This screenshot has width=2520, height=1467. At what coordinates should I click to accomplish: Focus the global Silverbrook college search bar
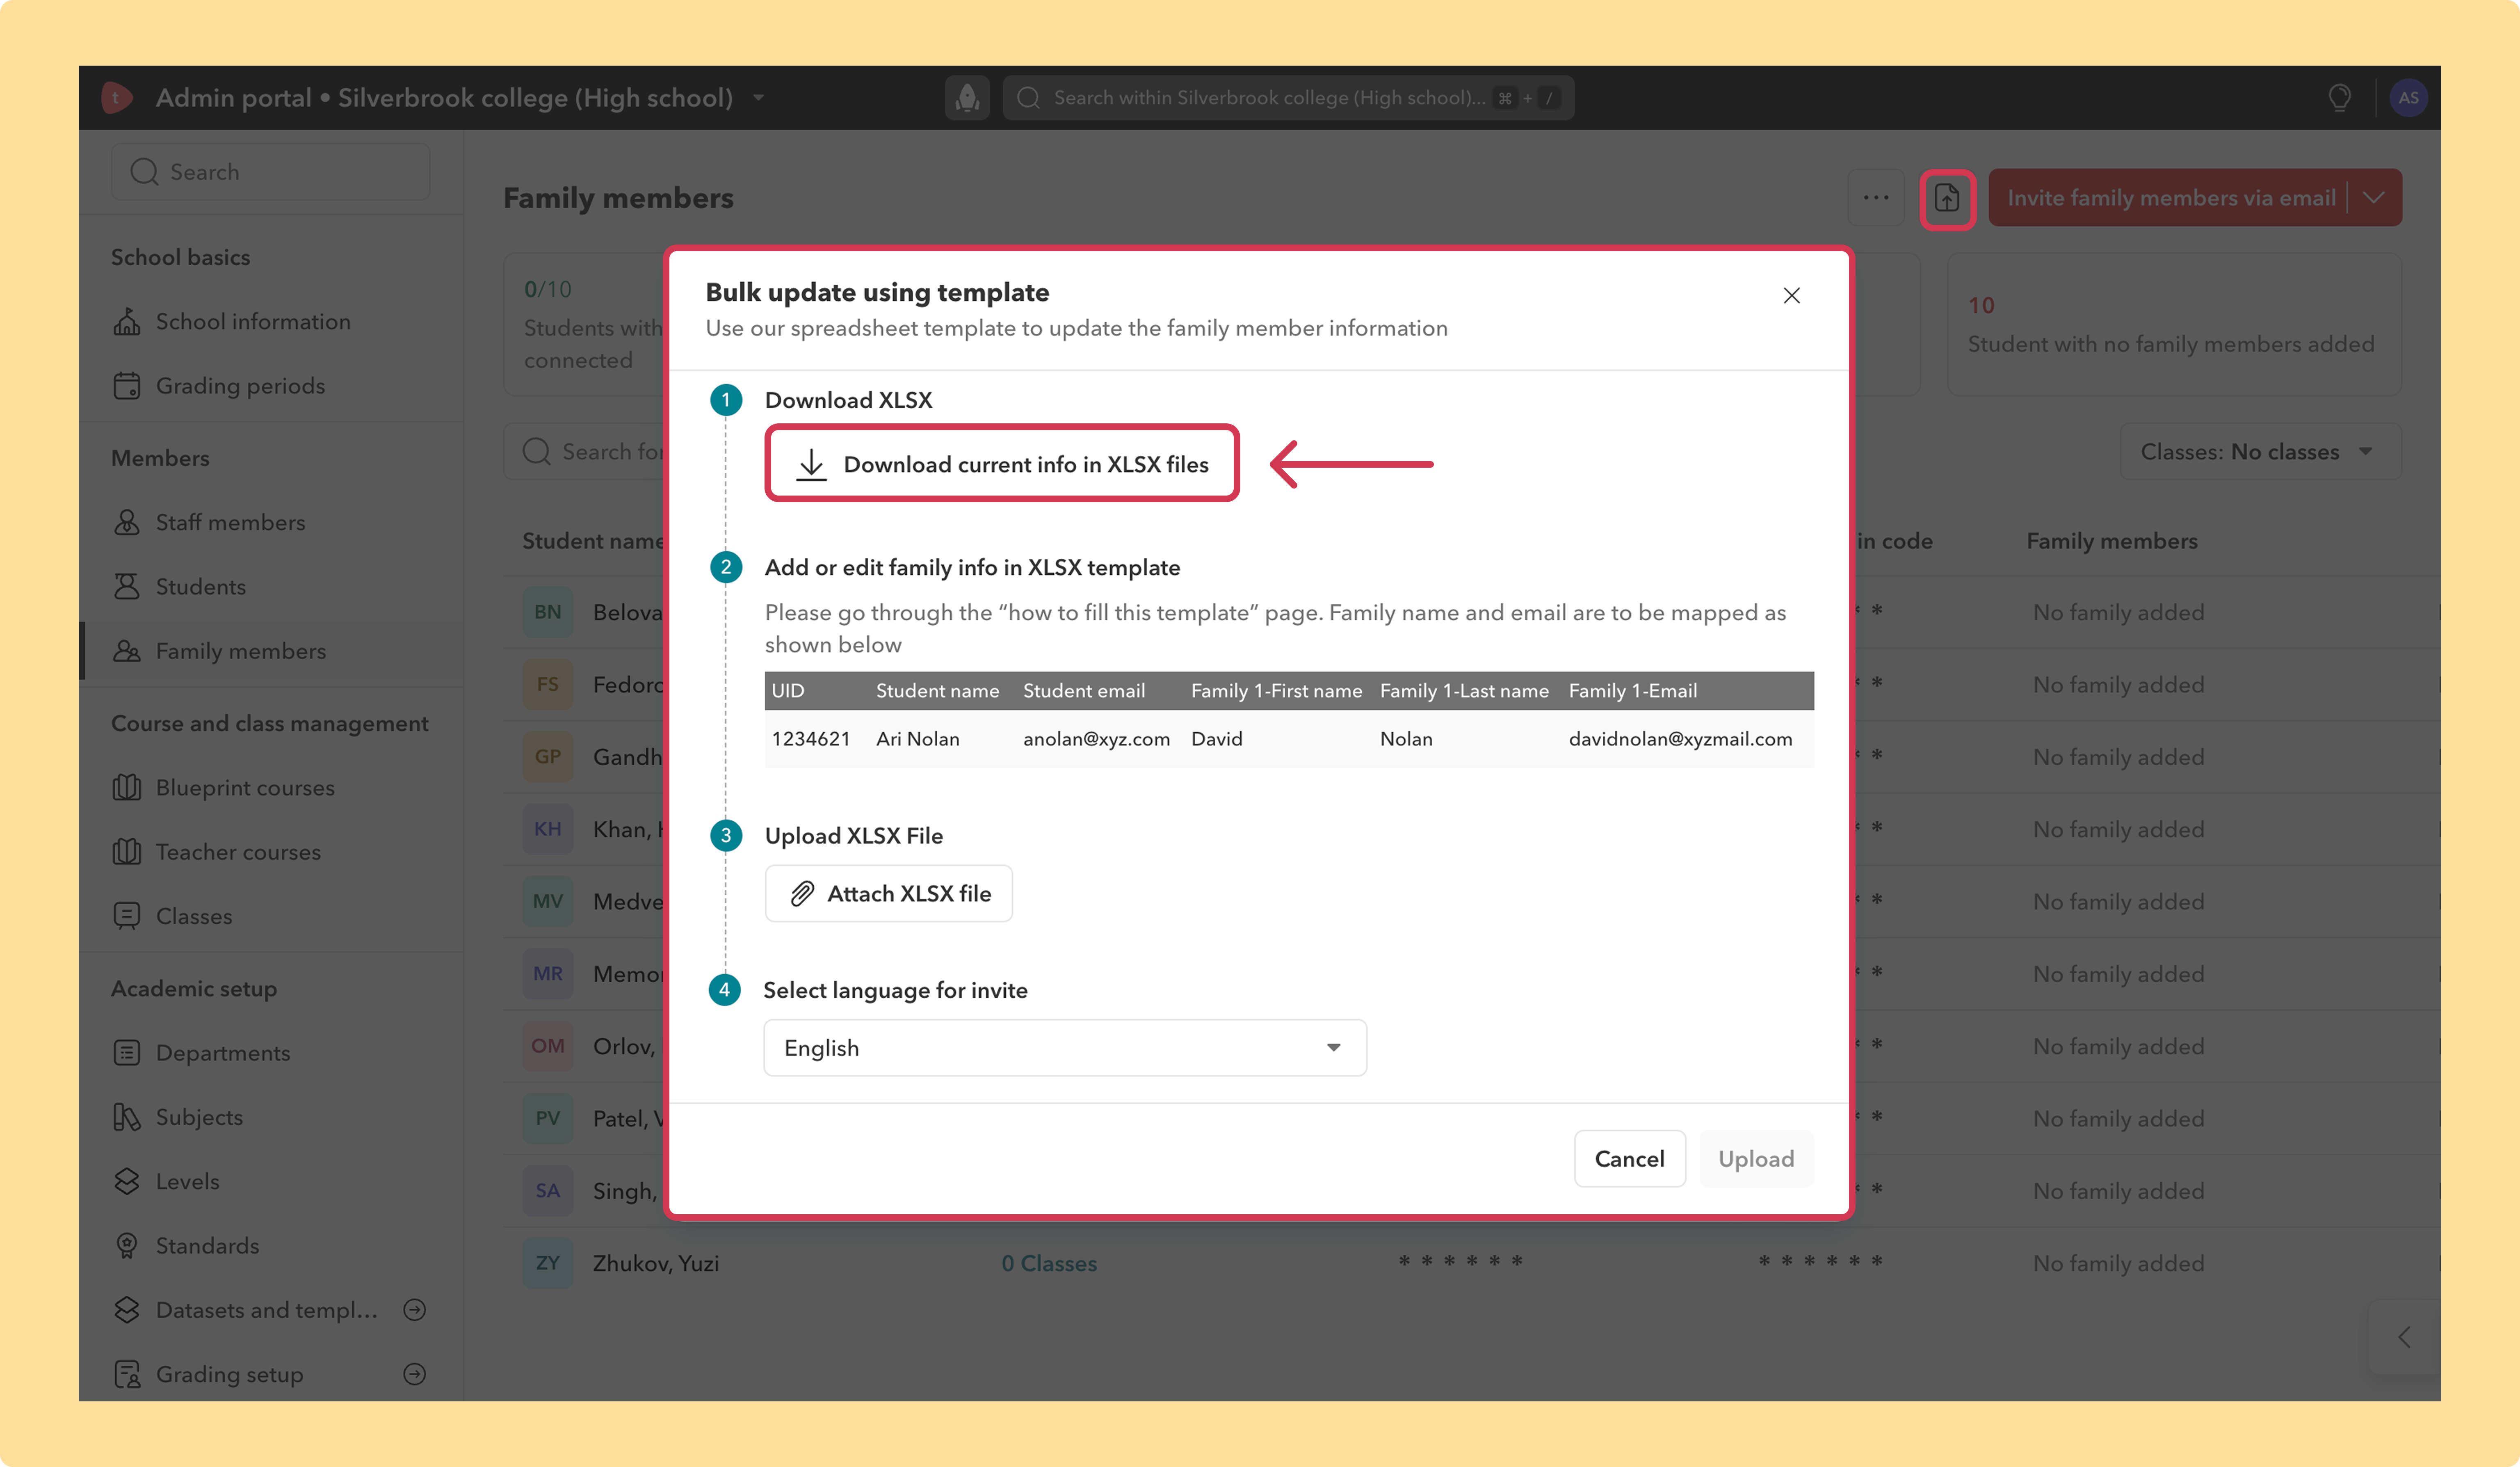(1288, 98)
